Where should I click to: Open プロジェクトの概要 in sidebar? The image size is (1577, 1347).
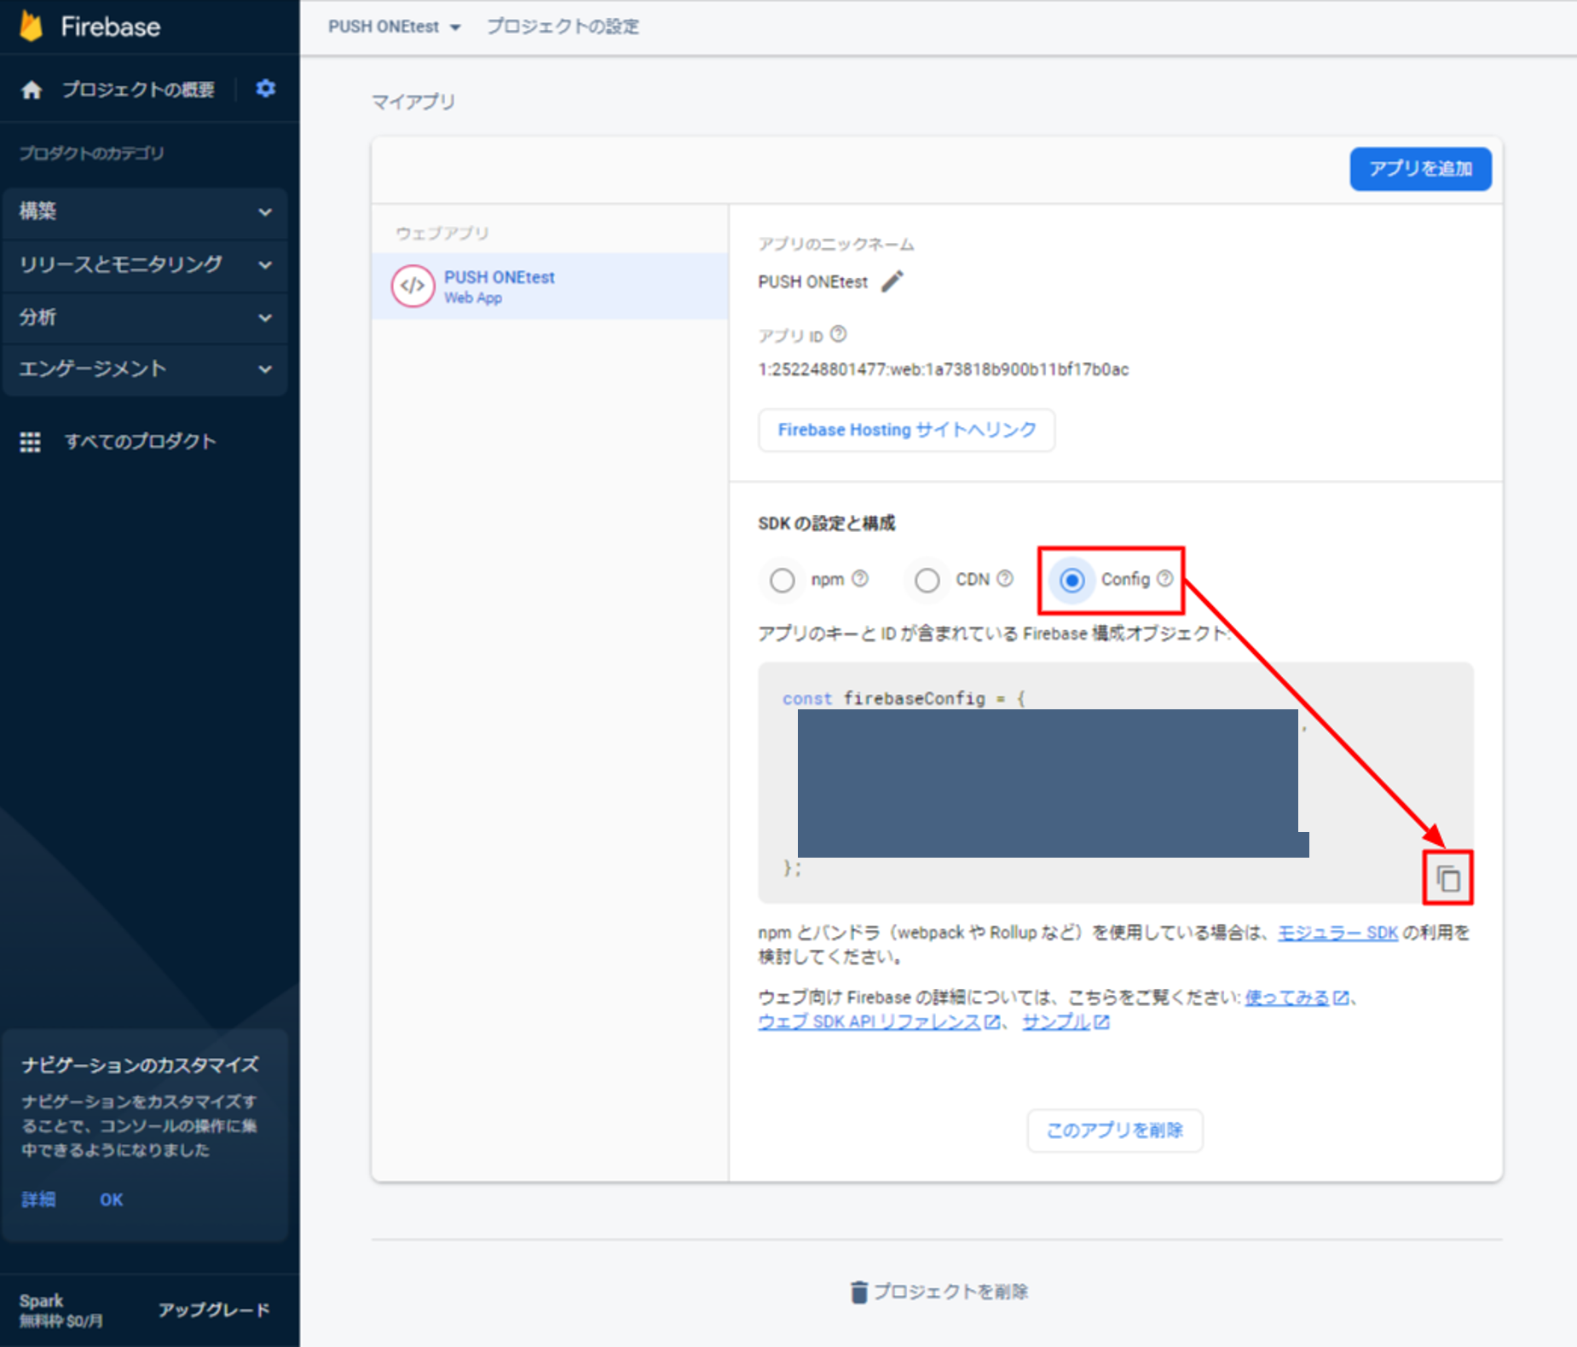tap(138, 90)
